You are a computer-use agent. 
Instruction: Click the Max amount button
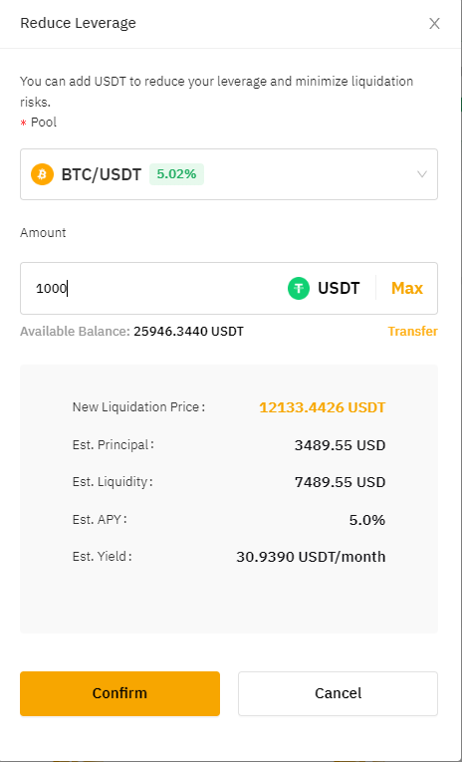click(x=407, y=288)
